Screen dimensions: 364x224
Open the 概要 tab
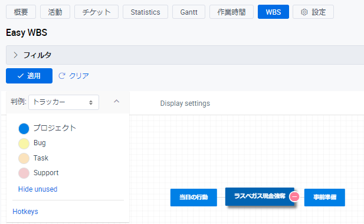[21, 12]
